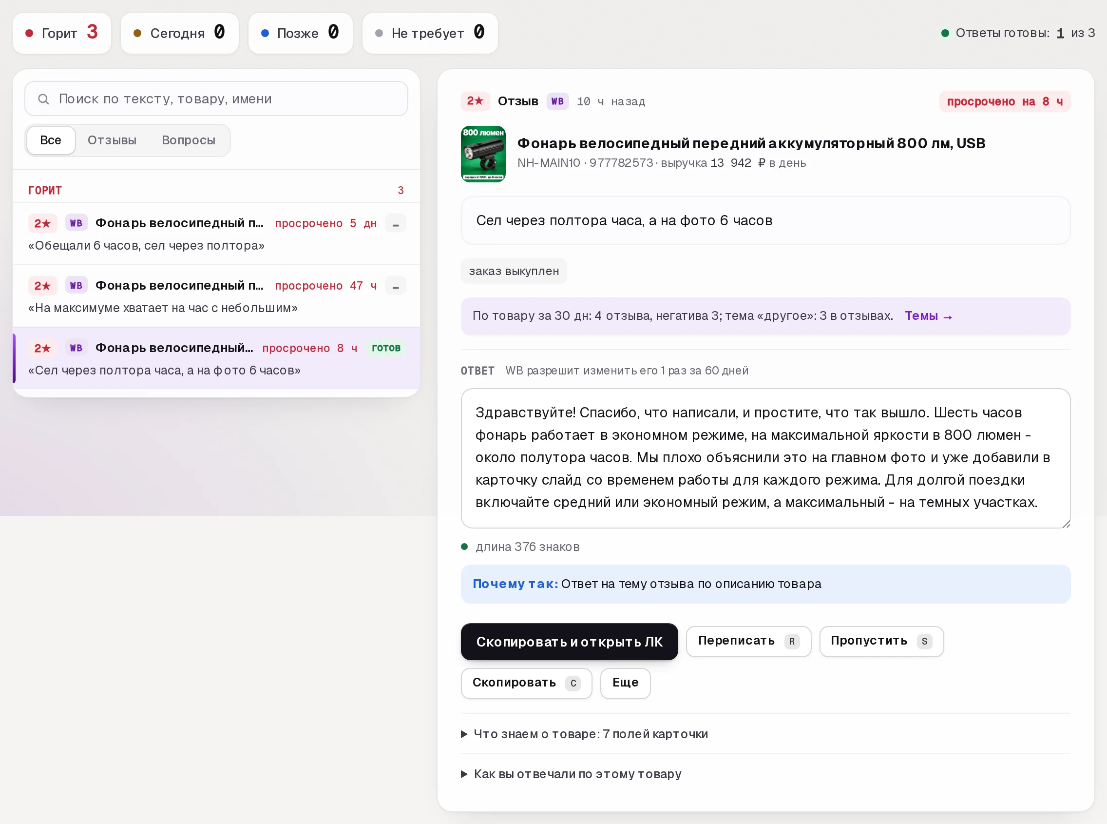Filter by Не требует status chip
1107x824 pixels.
(x=430, y=33)
